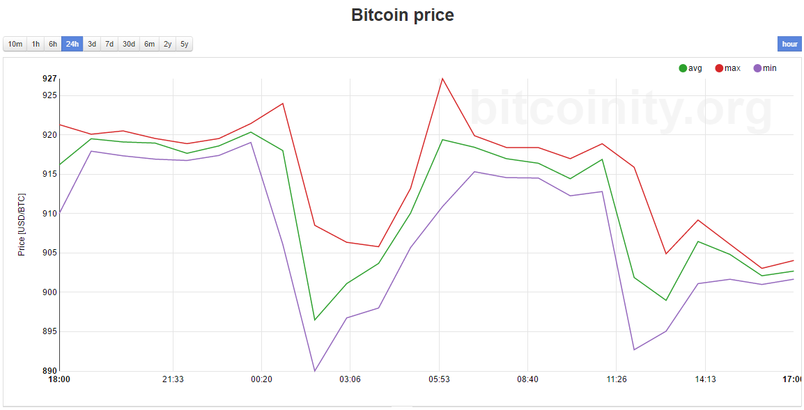The height and width of the screenshot is (410, 804).
Task: Click the min legend label
Action: (770, 68)
